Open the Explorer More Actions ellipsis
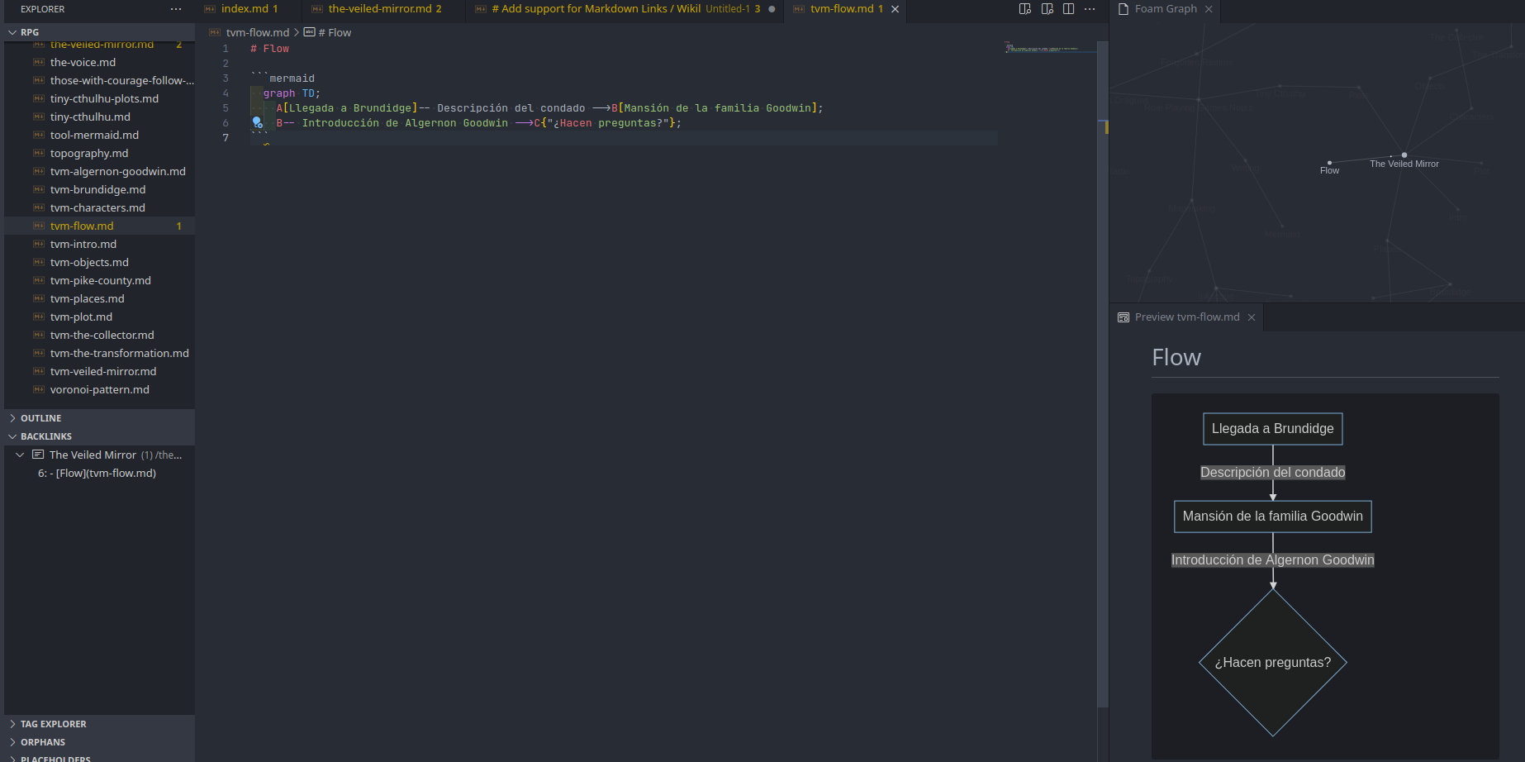The width and height of the screenshot is (1525, 762). pos(176,9)
